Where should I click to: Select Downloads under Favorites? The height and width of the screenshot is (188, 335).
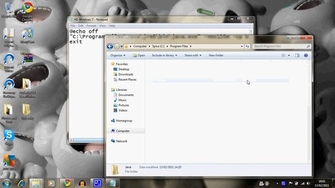coord(124,74)
